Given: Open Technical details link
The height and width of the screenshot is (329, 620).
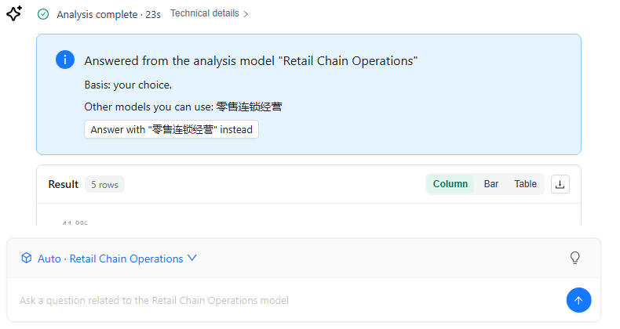Looking at the screenshot, I should (205, 13).
